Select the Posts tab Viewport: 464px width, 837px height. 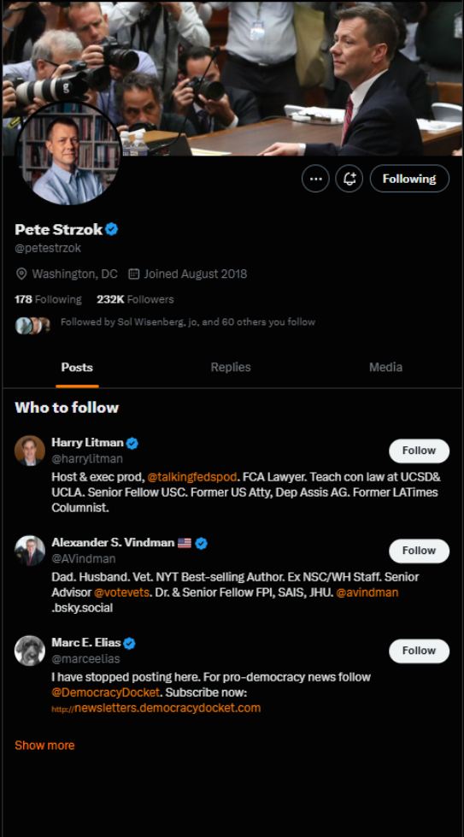click(x=77, y=368)
